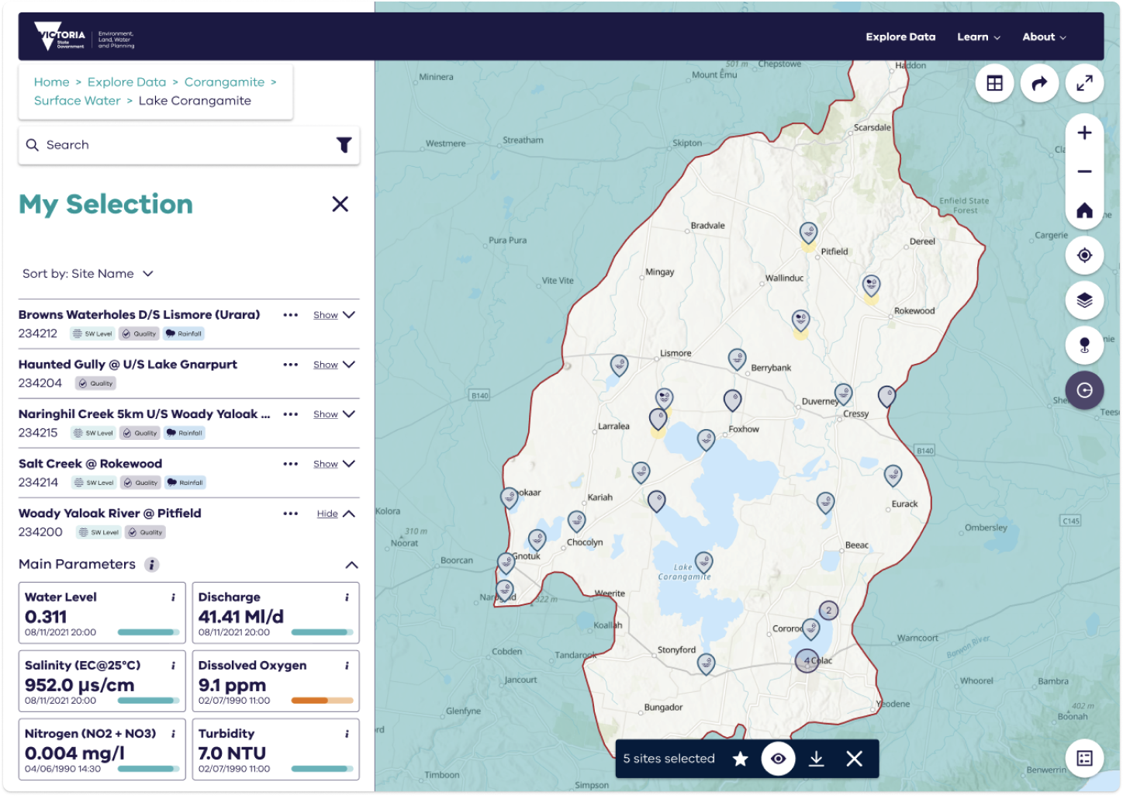Reset map to home extent
This screenshot has width=1123, height=796.
tap(1084, 210)
